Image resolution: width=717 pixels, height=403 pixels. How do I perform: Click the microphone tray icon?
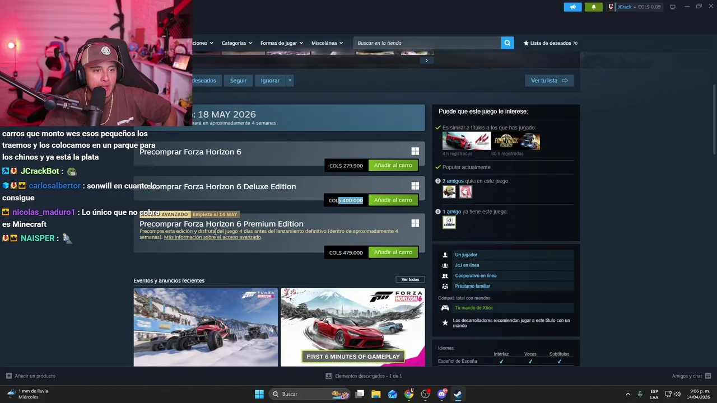click(x=640, y=394)
